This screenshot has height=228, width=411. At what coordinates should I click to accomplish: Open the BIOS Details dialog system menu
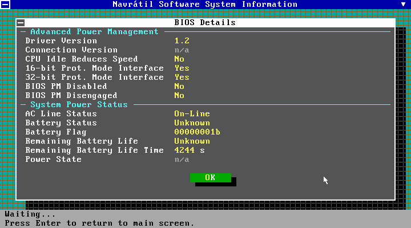tap(21, 23)
